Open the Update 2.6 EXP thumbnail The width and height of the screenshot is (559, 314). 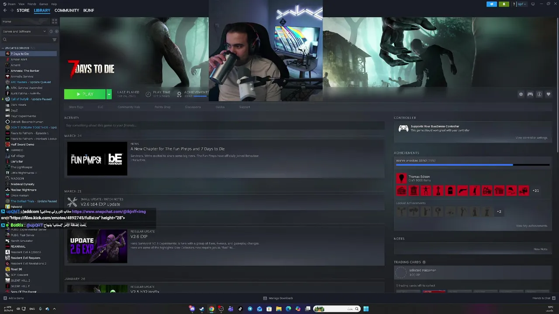(97, 246)
